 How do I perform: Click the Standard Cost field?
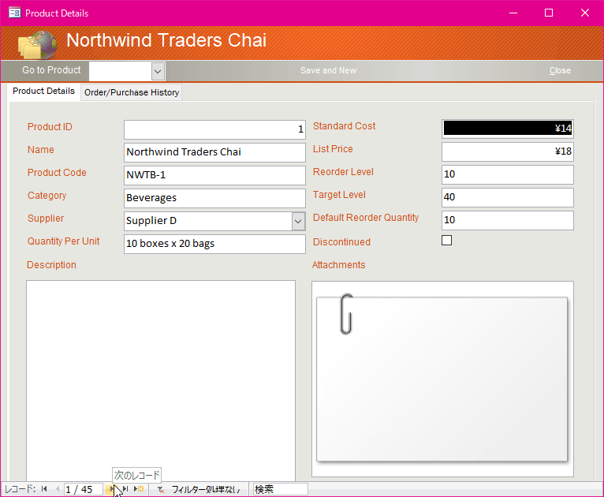point(507,129)
